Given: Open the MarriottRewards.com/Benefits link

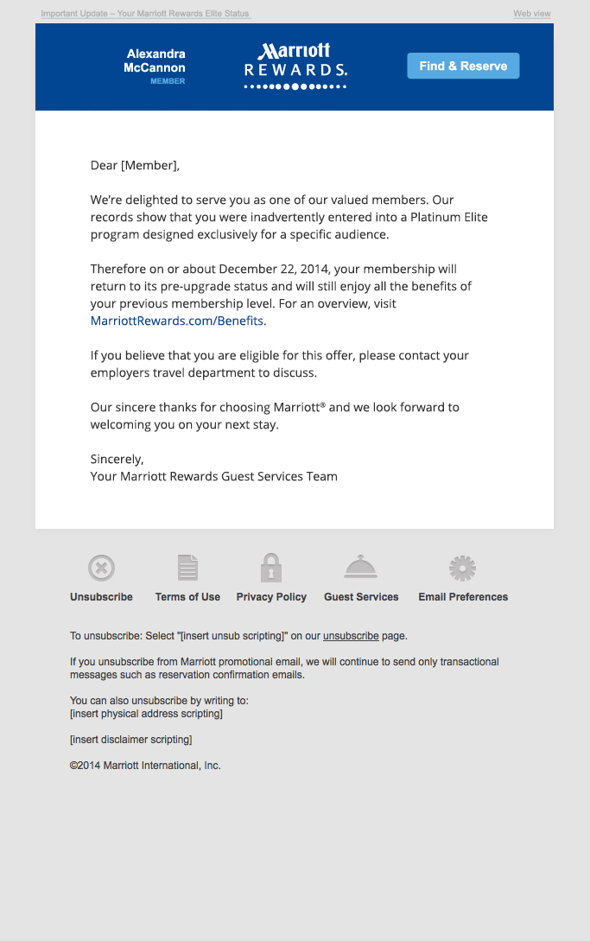Looking at the screenshot, I should 177,321.
